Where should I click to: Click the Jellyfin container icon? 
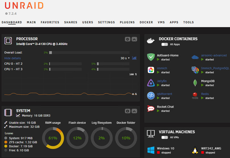151,83
